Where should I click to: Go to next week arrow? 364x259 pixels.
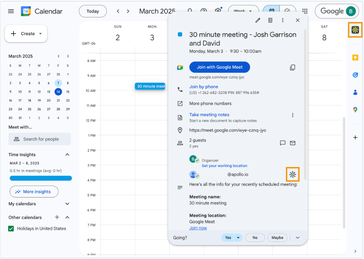point(128,11)
